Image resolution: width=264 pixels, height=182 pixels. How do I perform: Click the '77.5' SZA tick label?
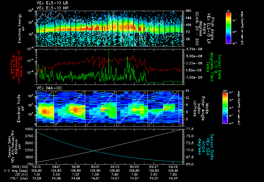(189, 129)
